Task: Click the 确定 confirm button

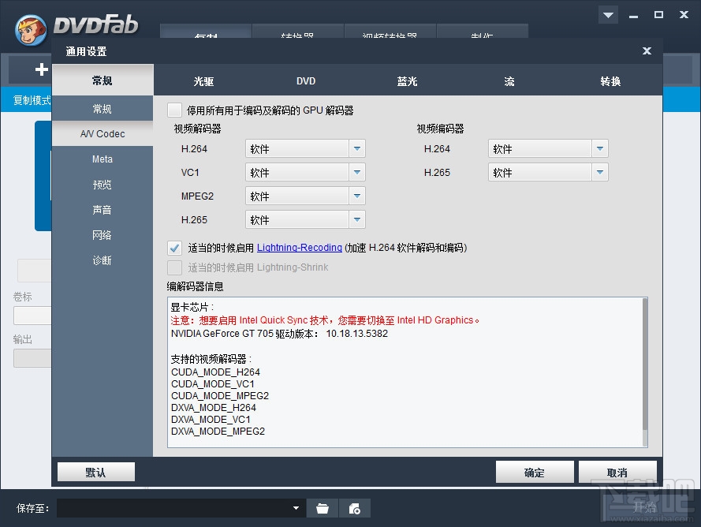Action: [535, 471]
